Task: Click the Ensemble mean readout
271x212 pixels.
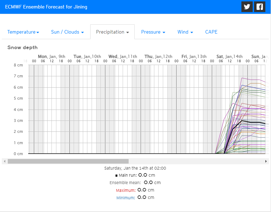Action: [x=135, y=183]
